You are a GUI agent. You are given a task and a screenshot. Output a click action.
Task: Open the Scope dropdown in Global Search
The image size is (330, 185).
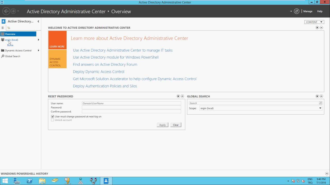point(261,108)
